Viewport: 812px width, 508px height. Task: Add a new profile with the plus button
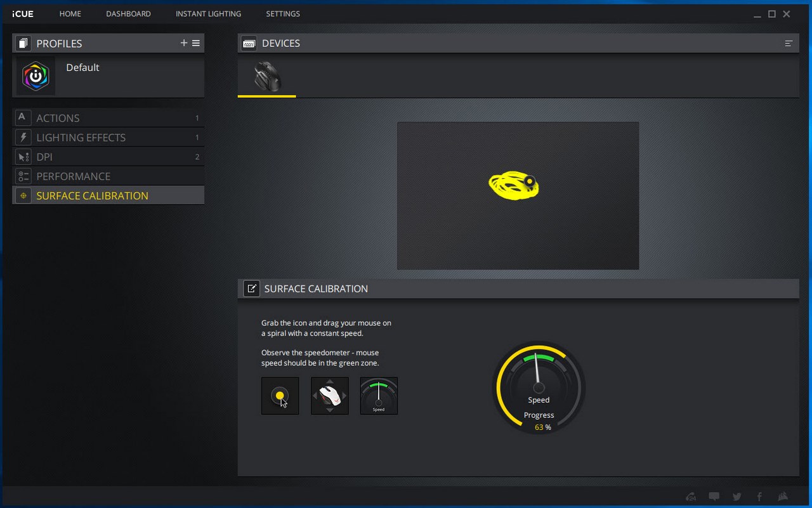184,43
